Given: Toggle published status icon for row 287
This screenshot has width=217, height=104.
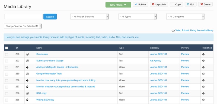Looking at the screenshot, I should point(203,87).
